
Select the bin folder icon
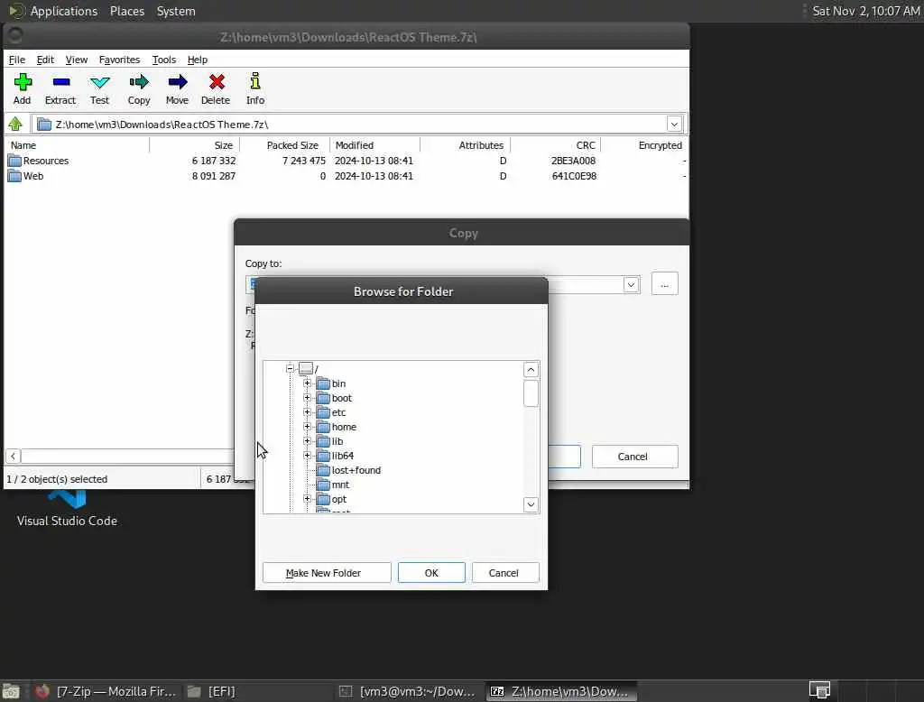click(323, 383)
